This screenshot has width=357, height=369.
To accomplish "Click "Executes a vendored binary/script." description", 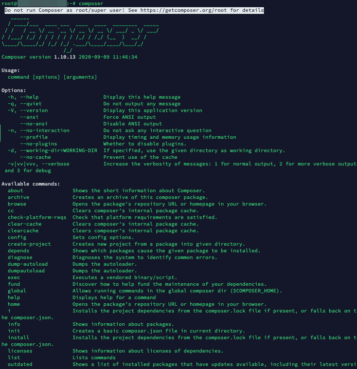I will click(x=125, y=278).
